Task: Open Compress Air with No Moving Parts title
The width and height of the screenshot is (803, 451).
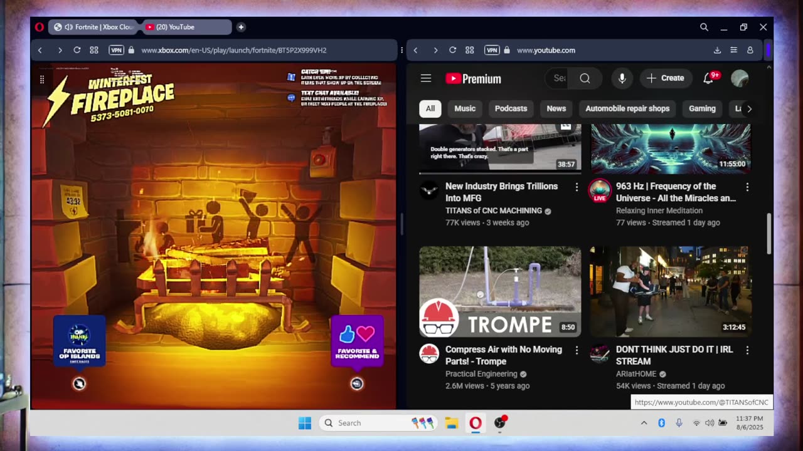Action: point(504,355)
